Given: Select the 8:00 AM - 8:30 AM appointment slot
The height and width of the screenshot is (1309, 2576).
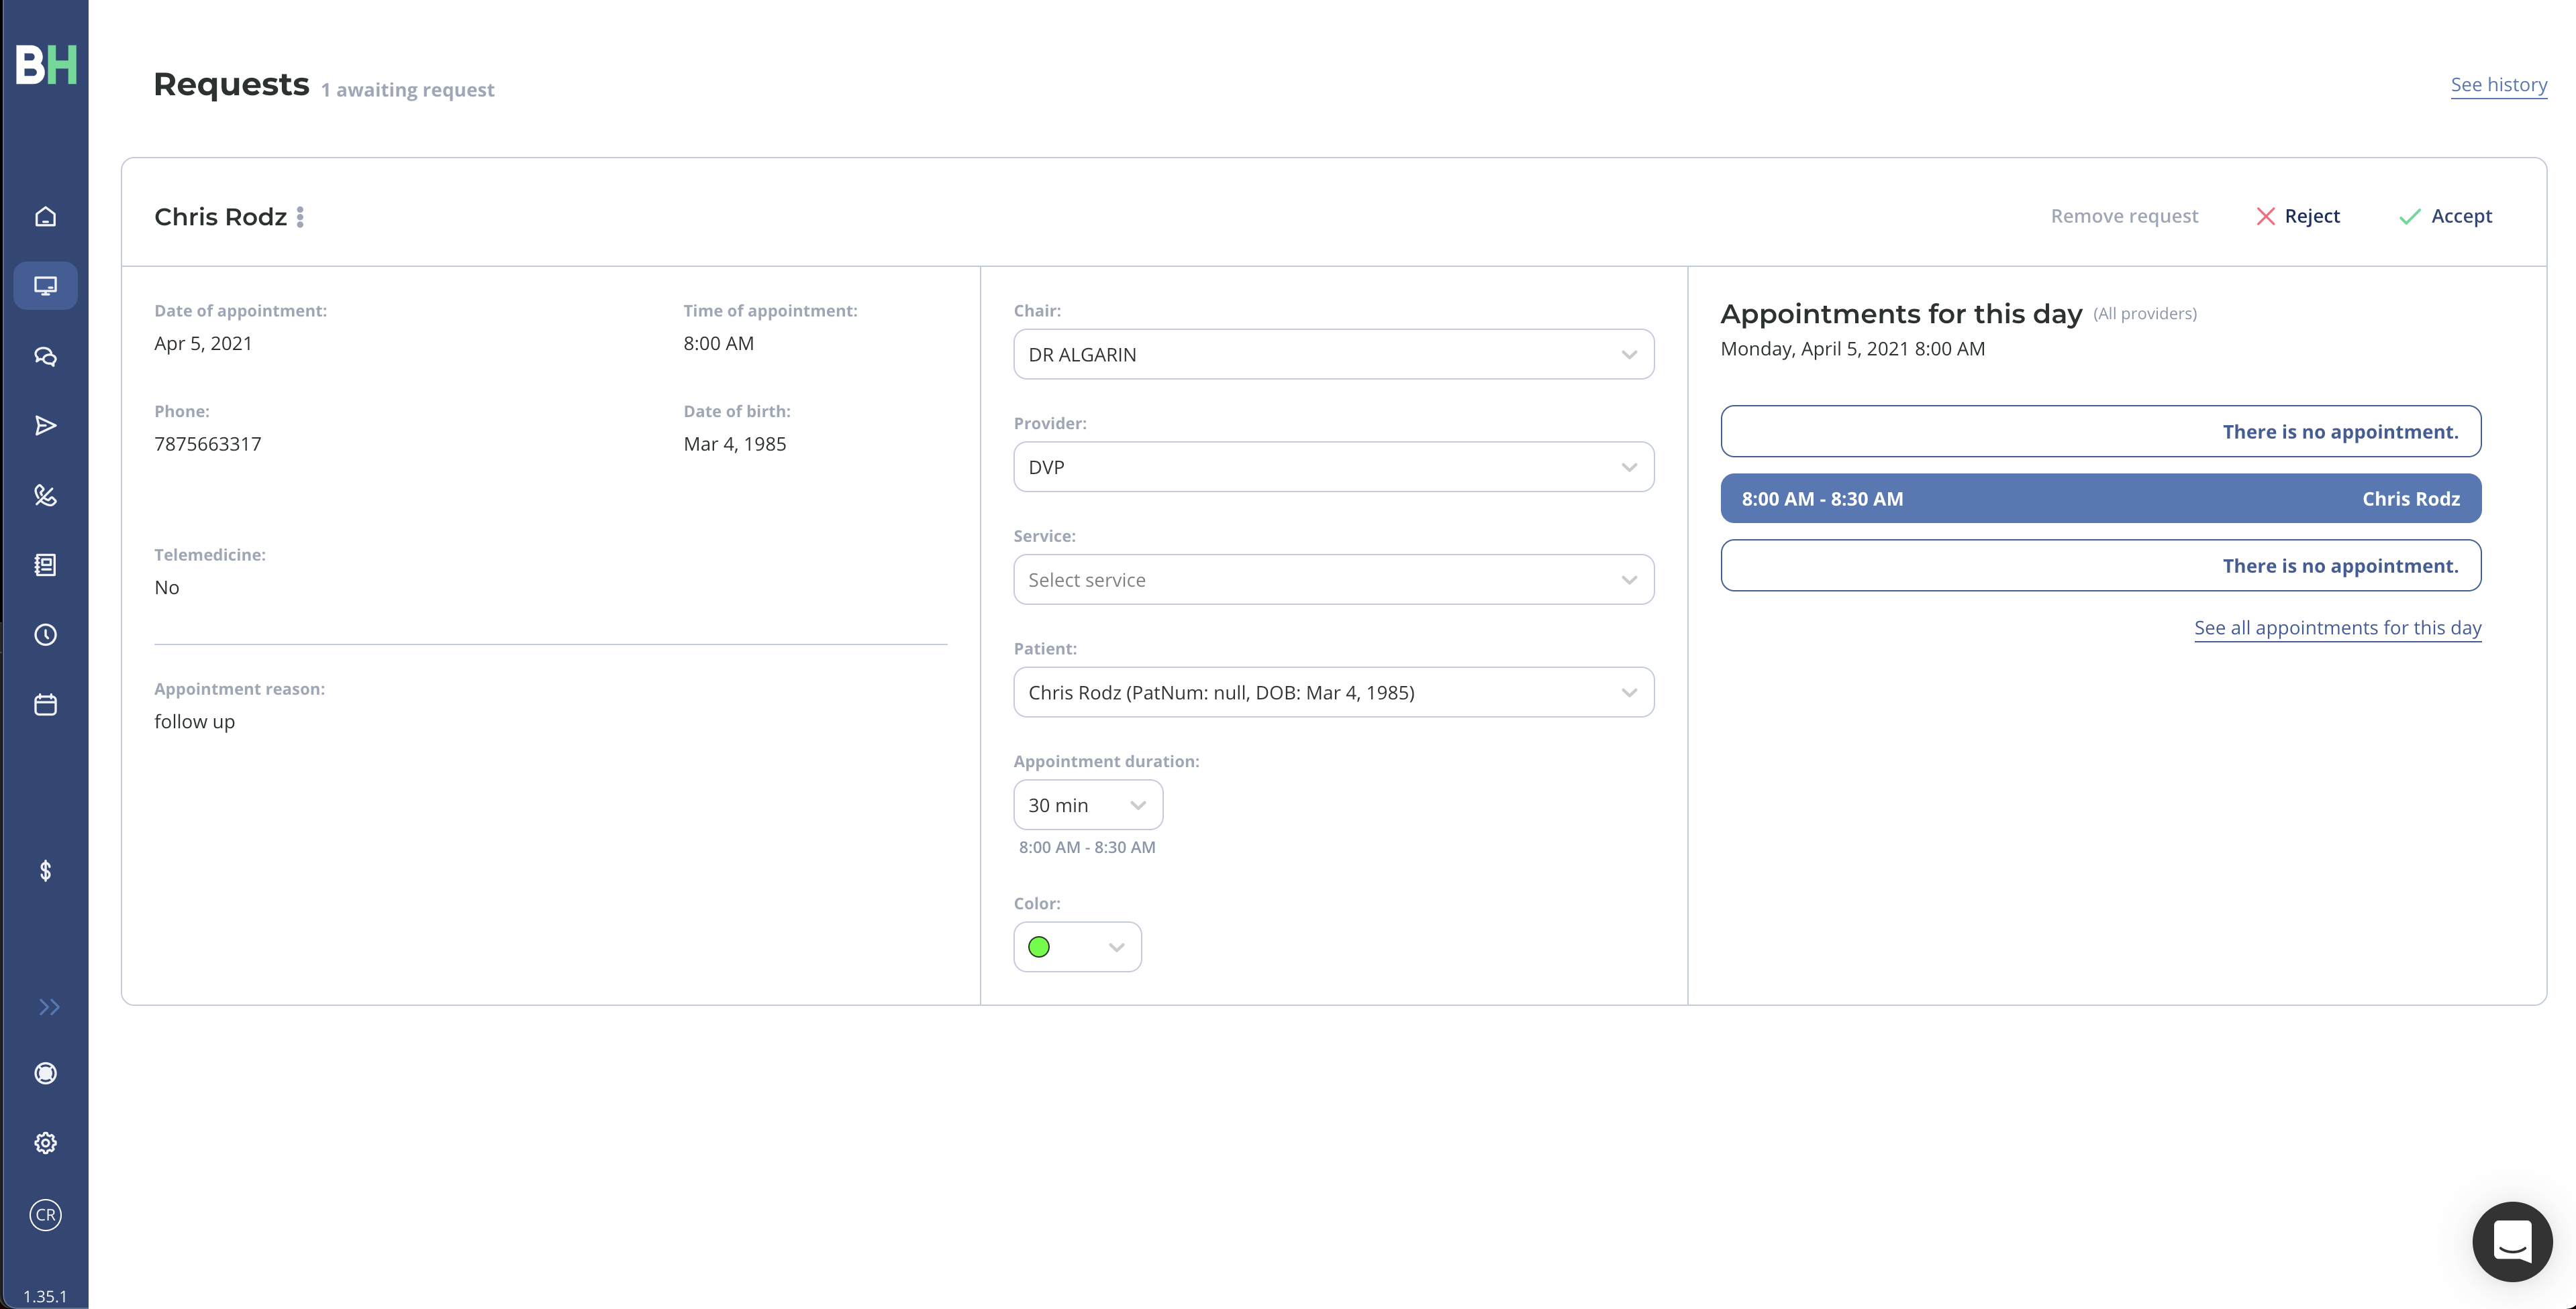Looking at the screenshot, I should click(2100, 499).
